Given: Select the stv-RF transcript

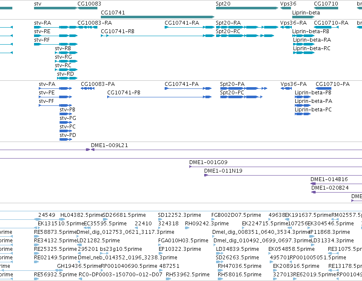Looking at the screenshot, I should [x=56, y=44].
